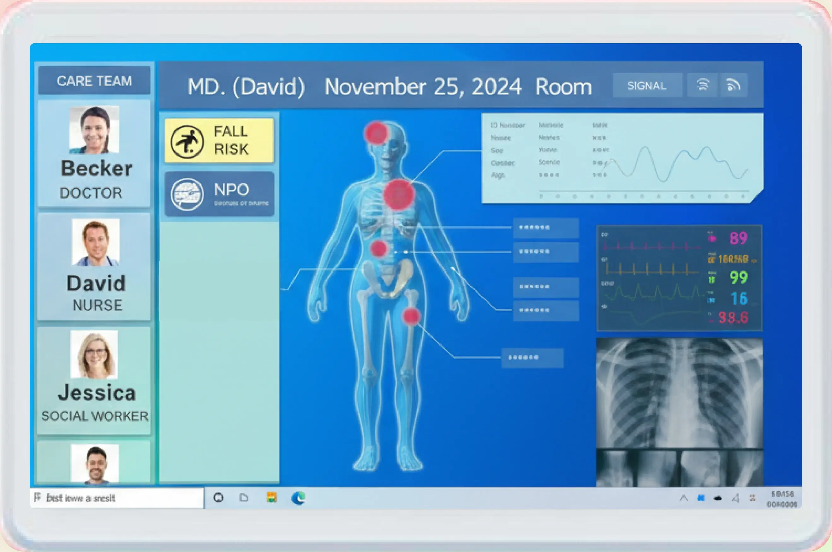Open File Explorer from the taskbar
832x552 pixels.
244,498
